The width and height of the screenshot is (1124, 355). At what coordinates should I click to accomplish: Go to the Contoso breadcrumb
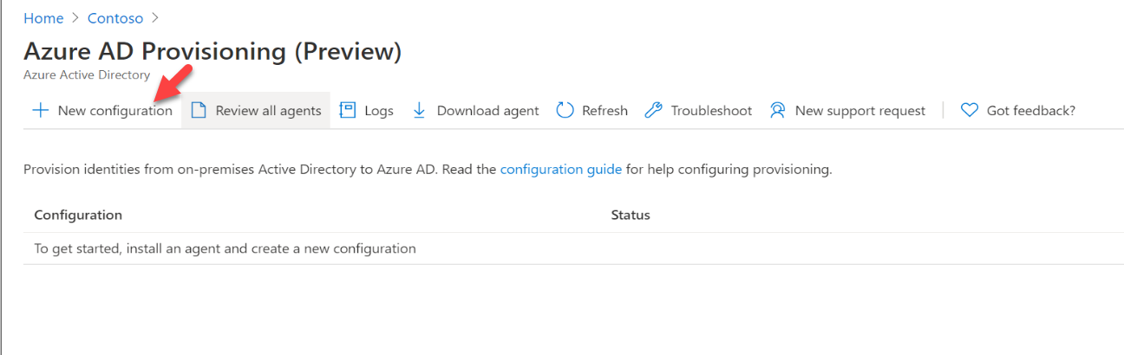pyautogui.click(x=115, y=18)
